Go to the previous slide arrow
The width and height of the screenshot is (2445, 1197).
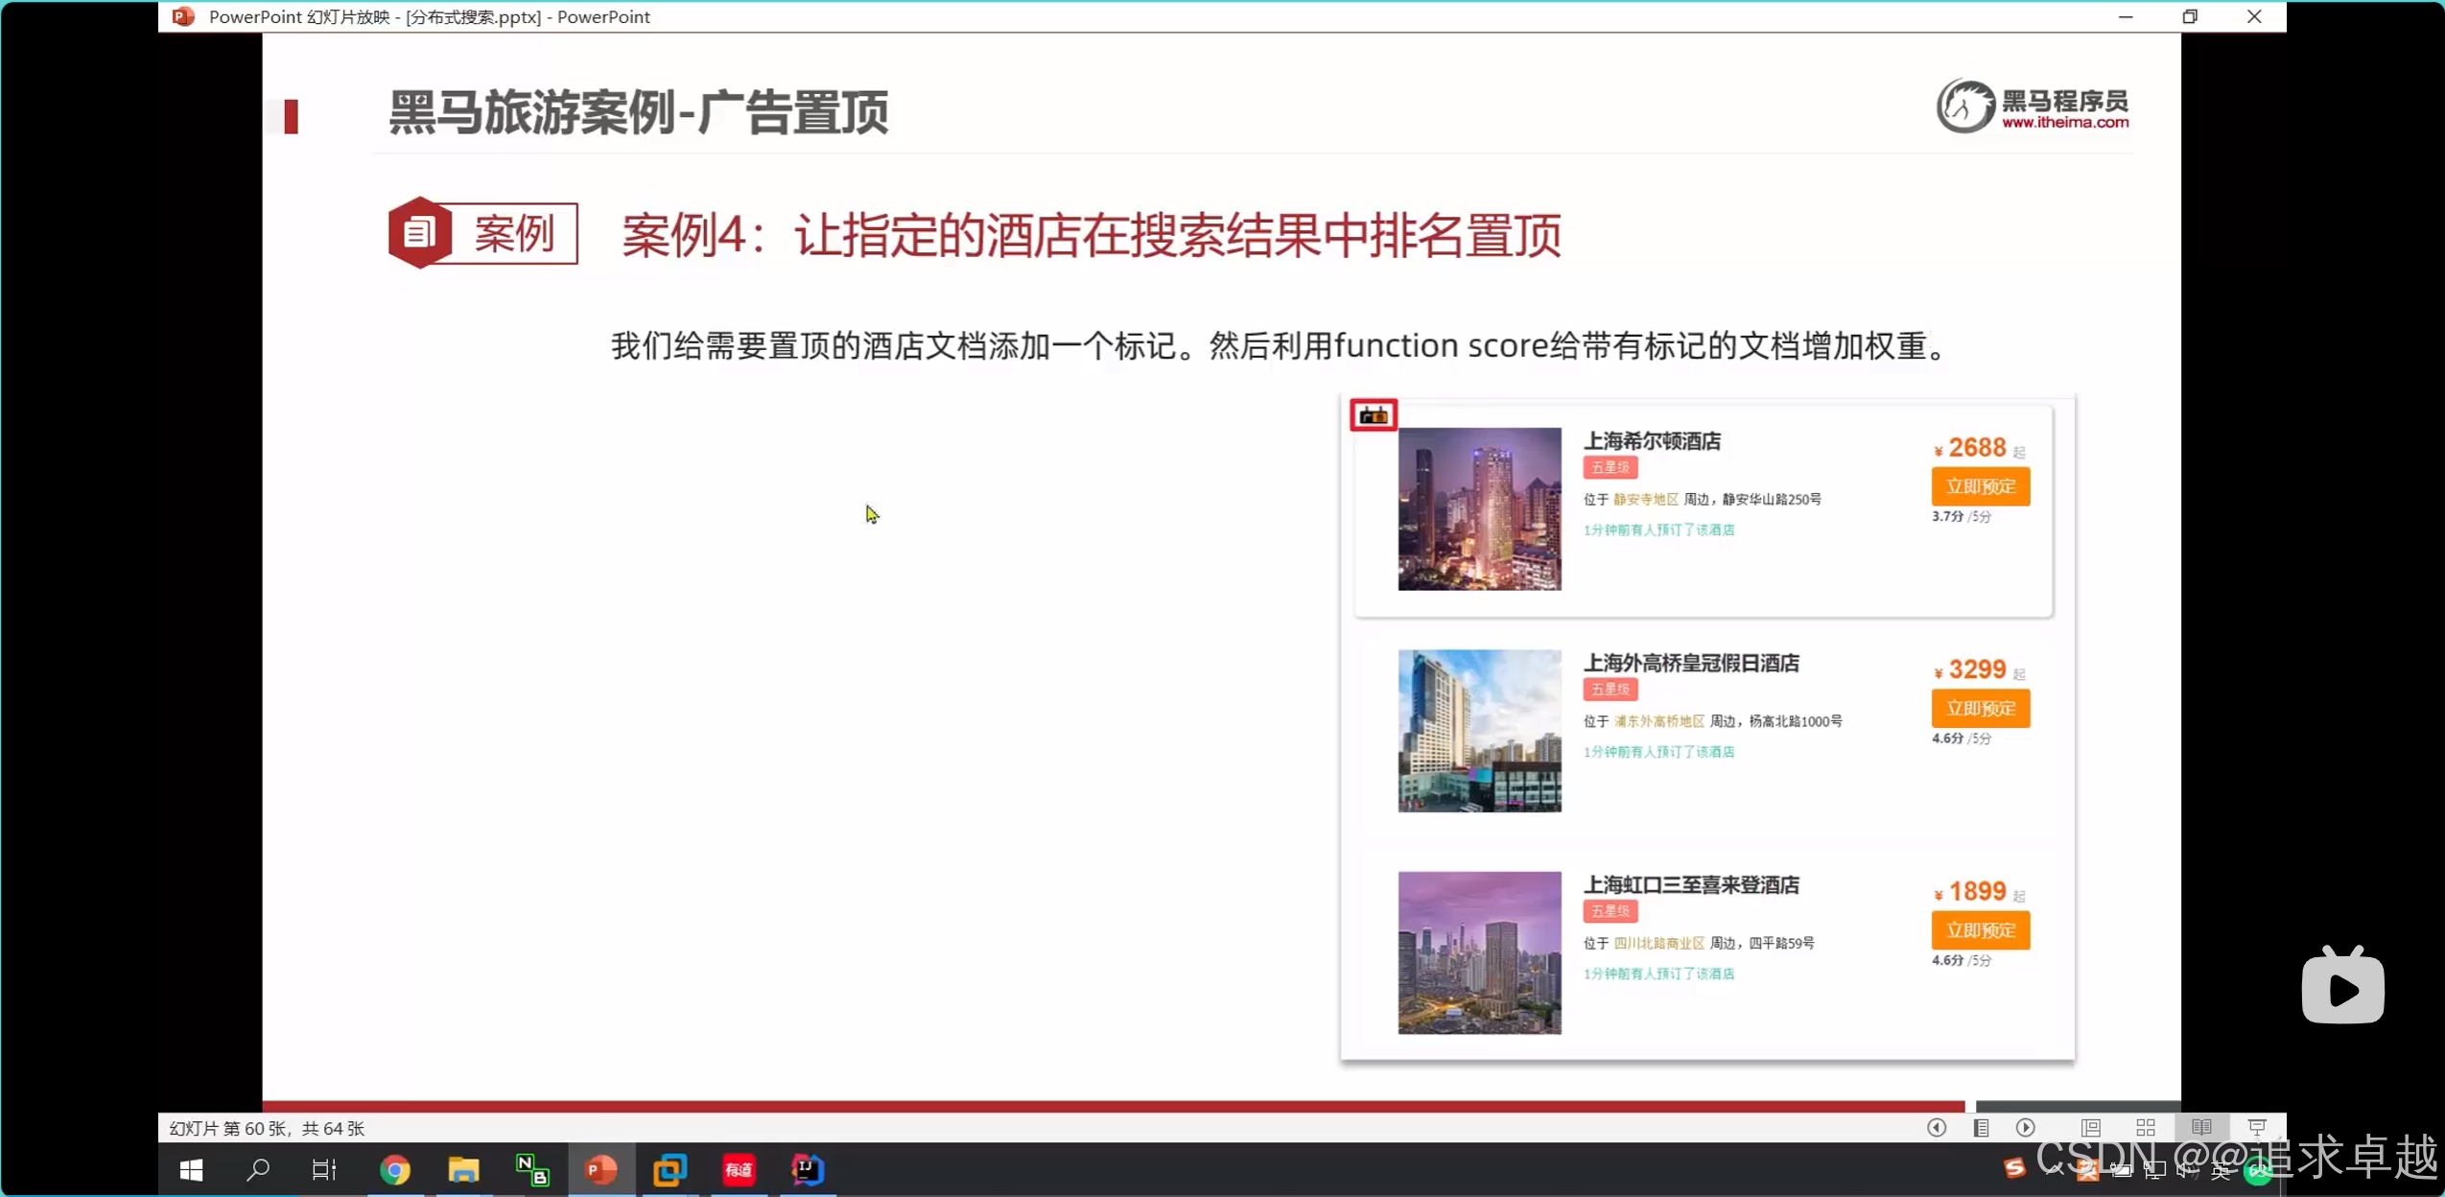[x=1936, y=1128]
